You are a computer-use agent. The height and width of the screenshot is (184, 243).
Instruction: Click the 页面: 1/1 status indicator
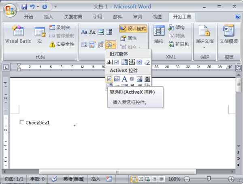click(x=14, y=179)
